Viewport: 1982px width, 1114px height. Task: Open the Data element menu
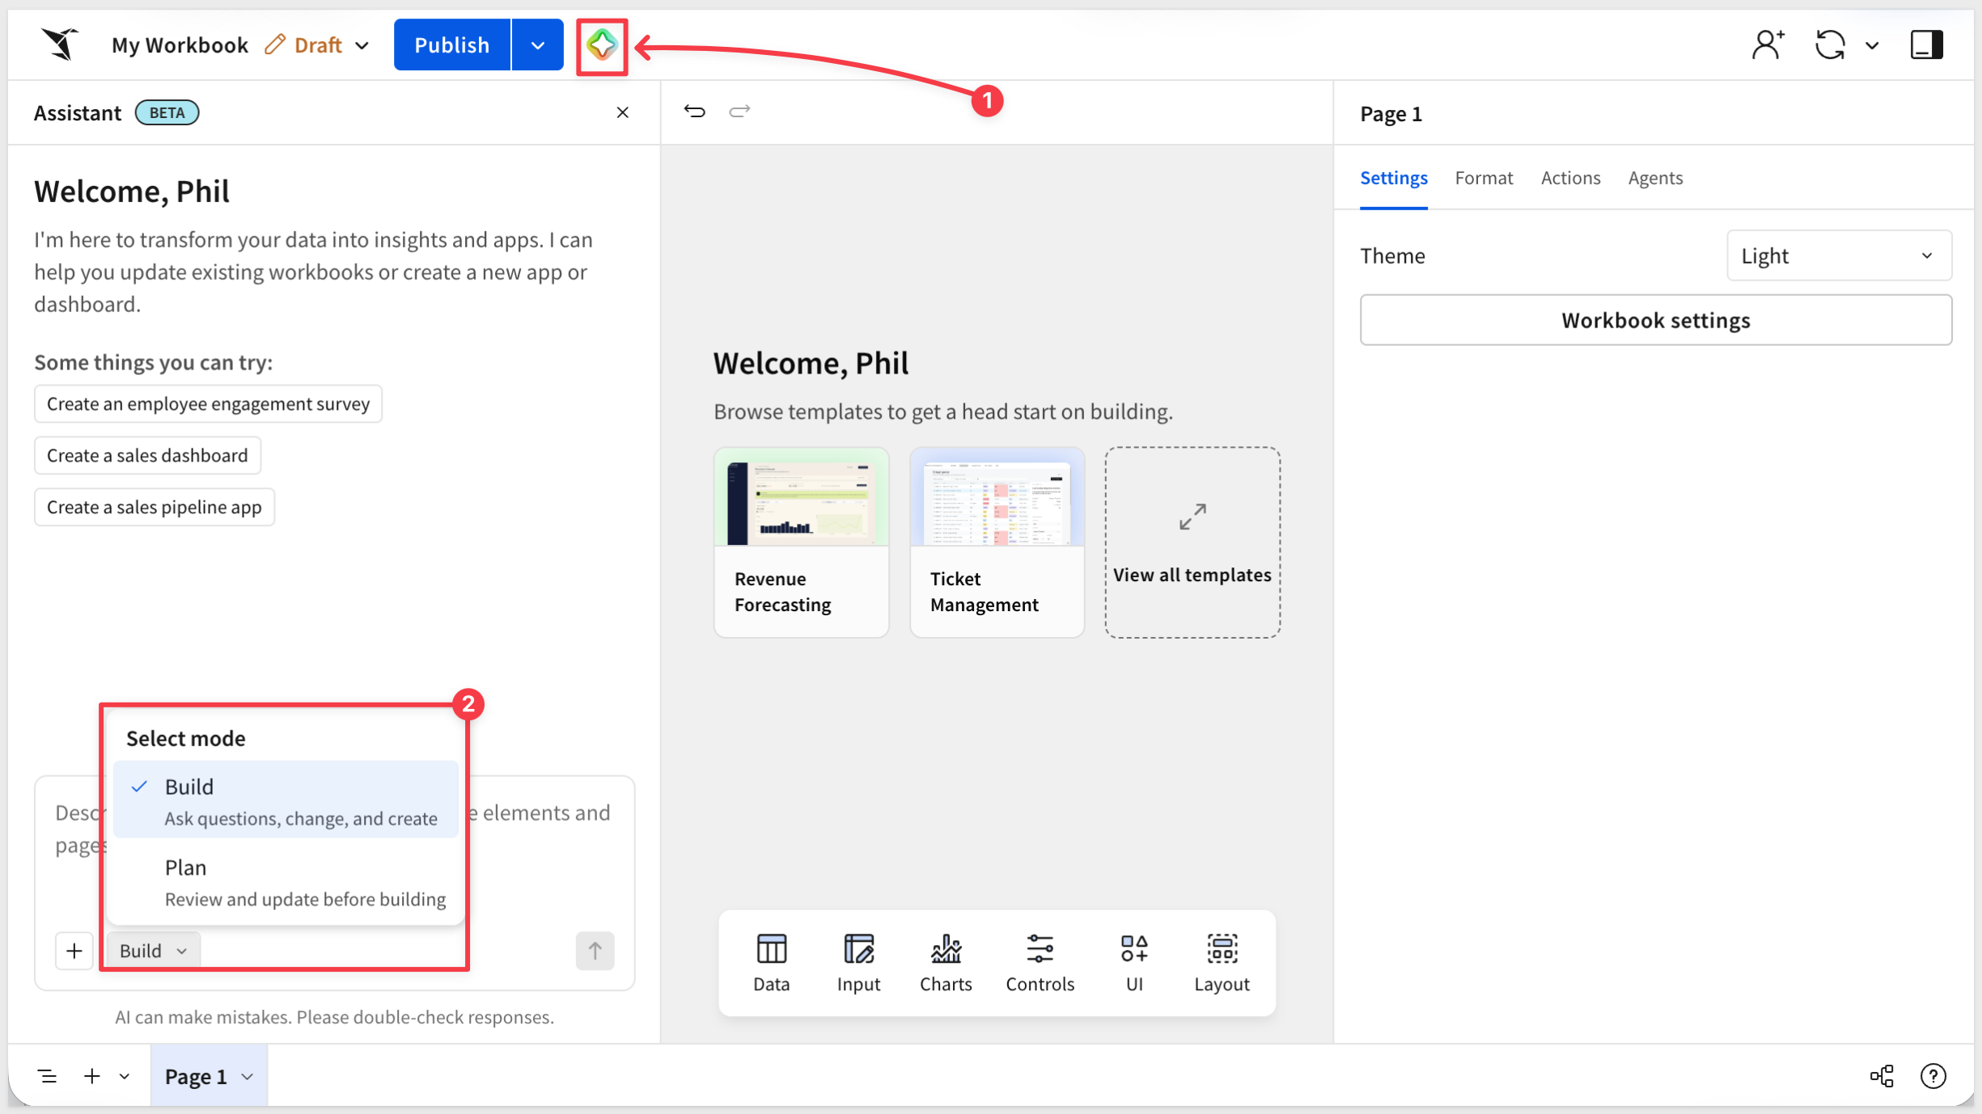point(771,963)
